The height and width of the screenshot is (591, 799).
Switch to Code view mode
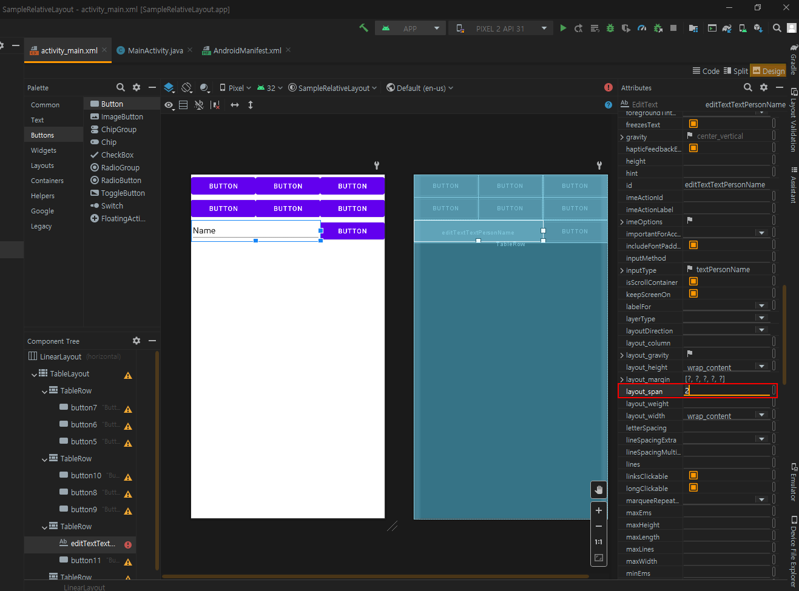coord(706,71)
